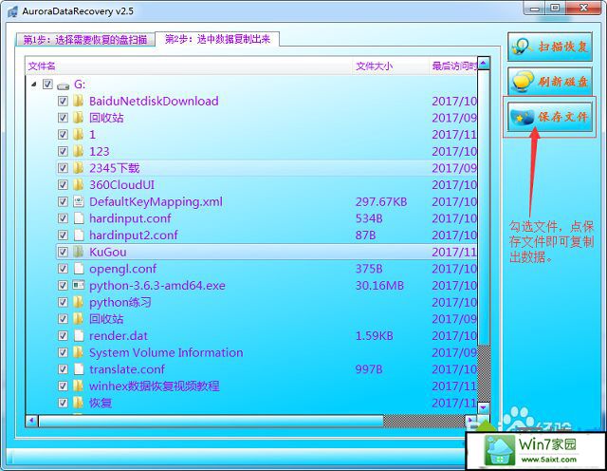Toggle the 恢复 folder checkbox
This screenshot has width=607, height=471.
63,403
